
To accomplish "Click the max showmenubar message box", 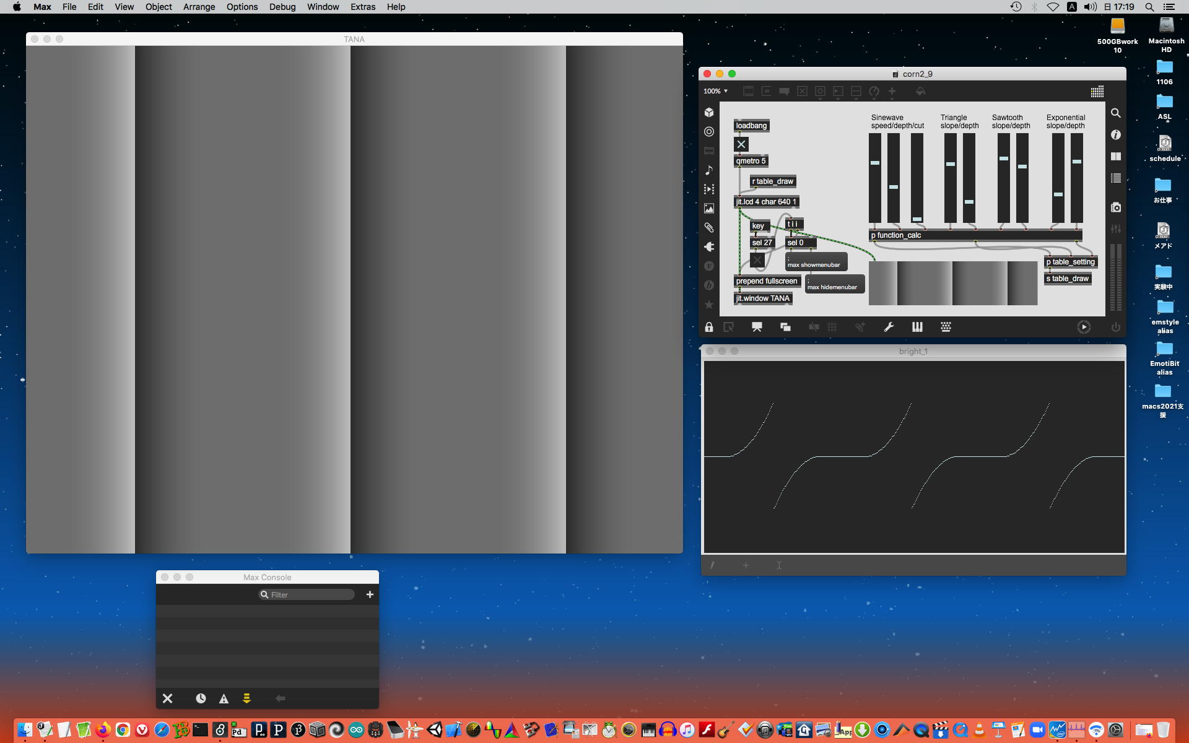I will click(816, 262).
